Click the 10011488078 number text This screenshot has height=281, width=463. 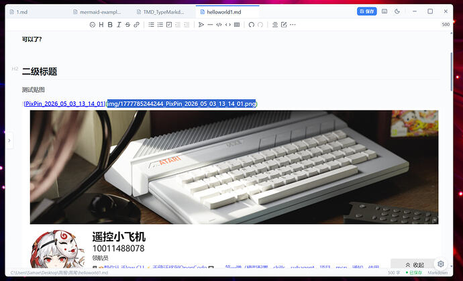click(118, 248)
